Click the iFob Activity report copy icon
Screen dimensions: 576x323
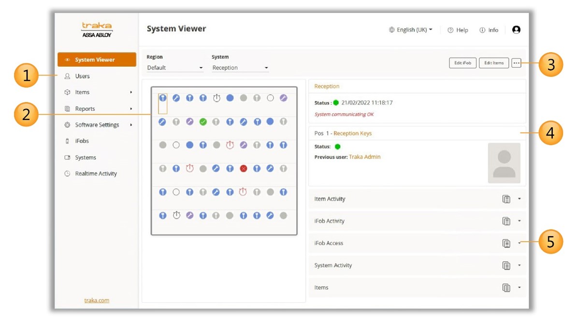point(506,221)
